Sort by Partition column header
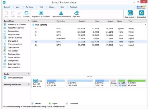This screenshot has width=148, height=109. (43, 21)
